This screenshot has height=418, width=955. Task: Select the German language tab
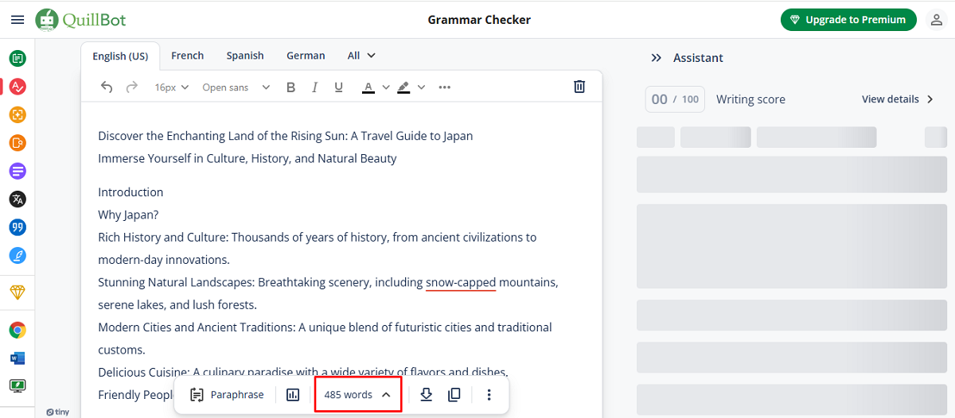point(306,56)
